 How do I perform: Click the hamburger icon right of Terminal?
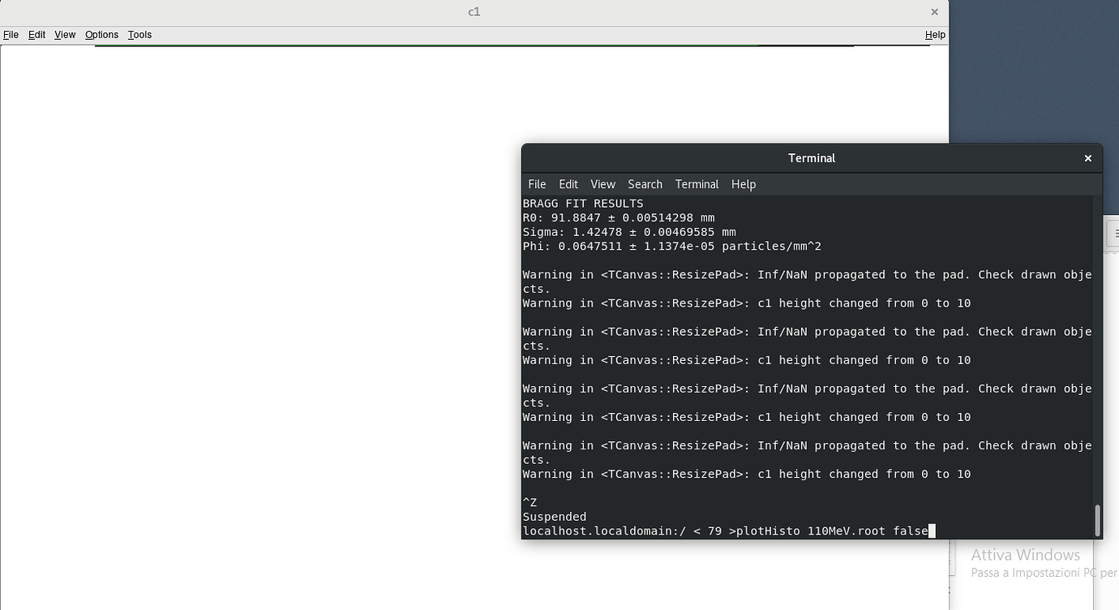(1115, 234)
